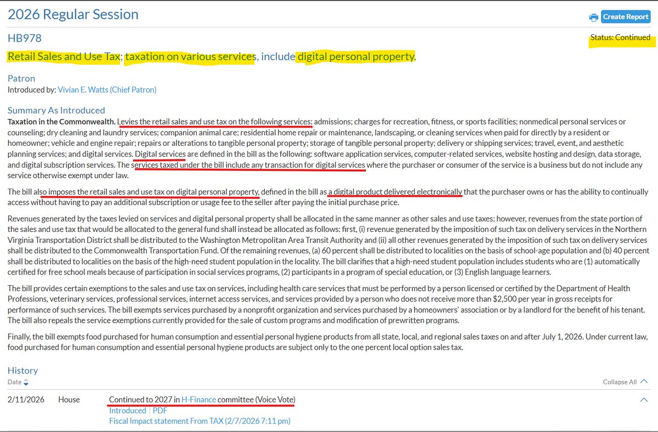
Task: Click the Summary As Introduced heading
Action: pyautogui.click(x=56, y=110)
